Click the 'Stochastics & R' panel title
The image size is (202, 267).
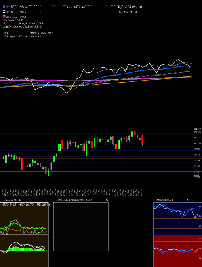[165, 200]
